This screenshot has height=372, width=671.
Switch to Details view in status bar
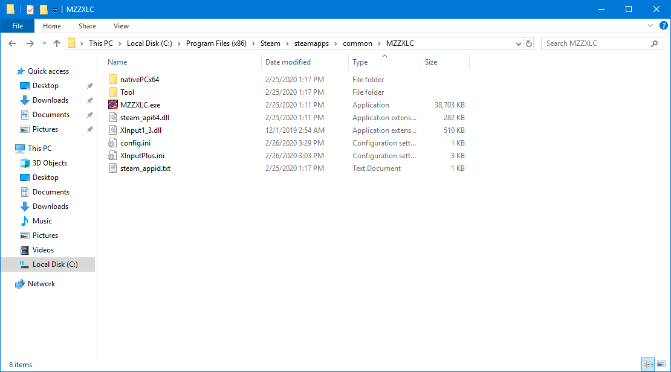[x=649, y=364]
